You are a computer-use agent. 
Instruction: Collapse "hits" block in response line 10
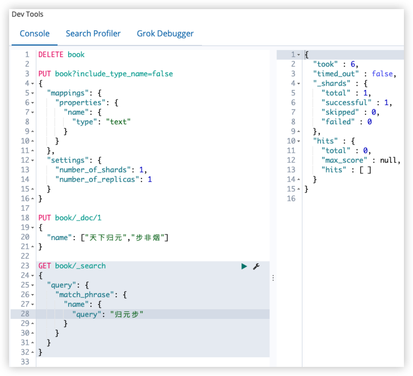[299, 141]
